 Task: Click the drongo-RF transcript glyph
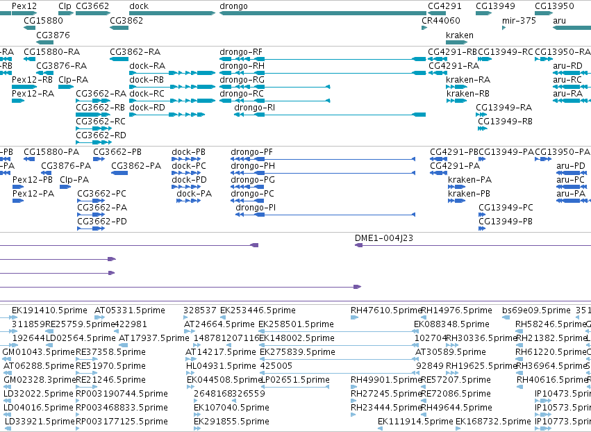pos(323,59)
